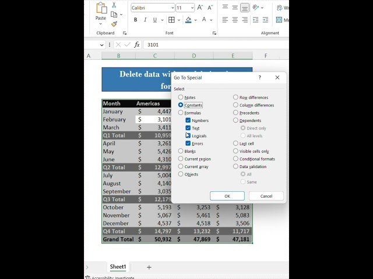Screen dimensions: 373x279
Task: Cancel formula entry X button
Action: tap(118, 45)
